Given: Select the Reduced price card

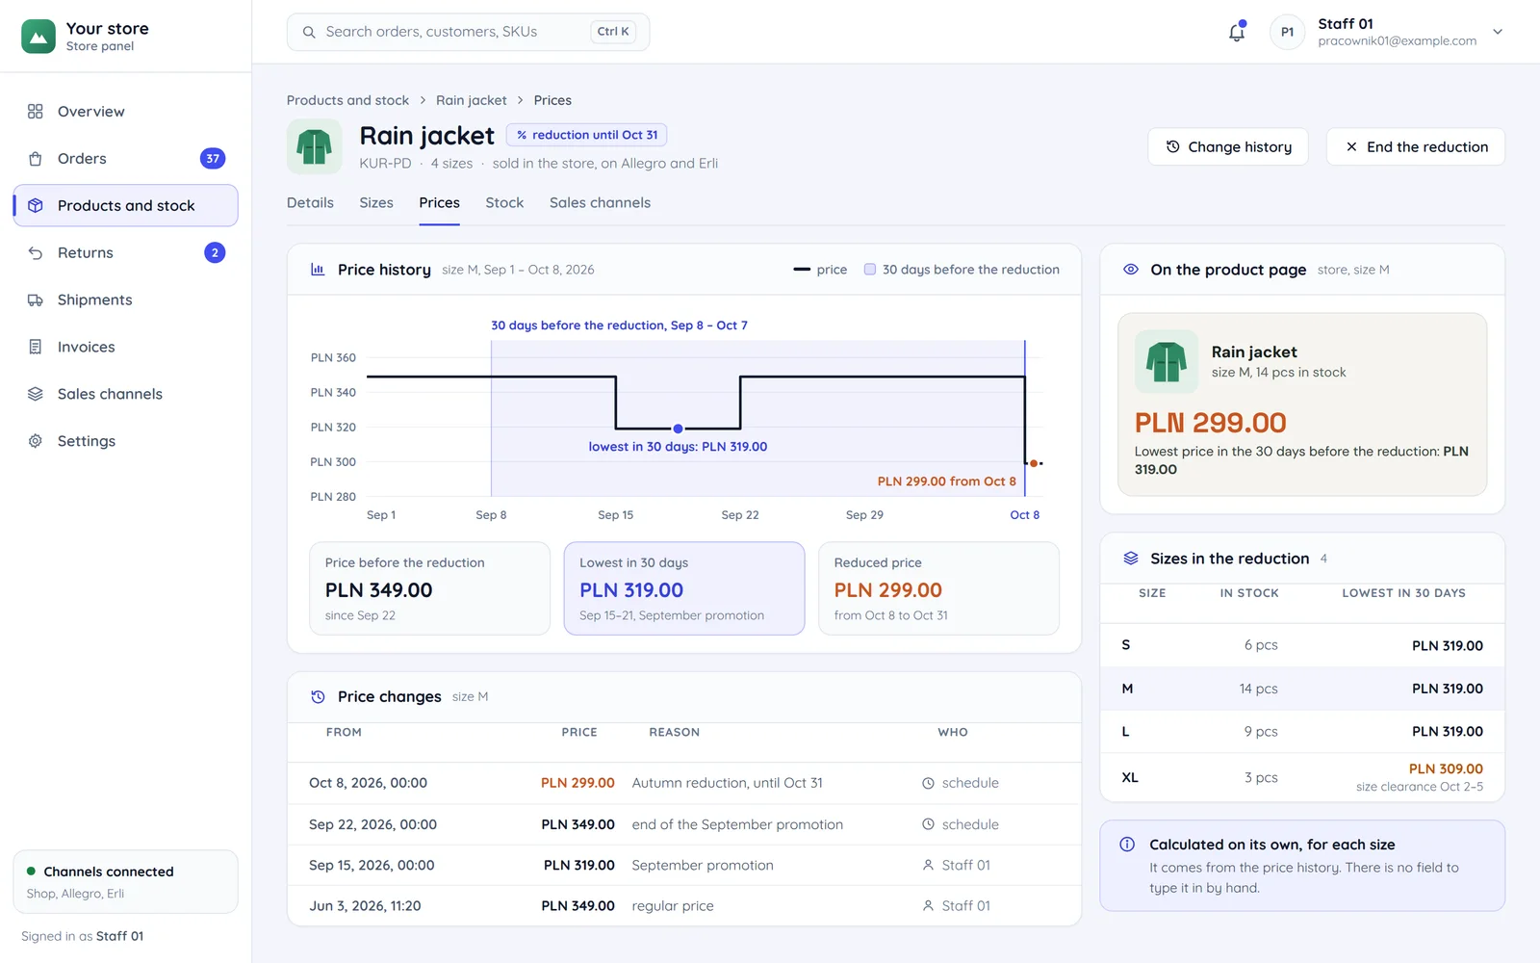Looking at the screenshot, I should click(938, 588).
